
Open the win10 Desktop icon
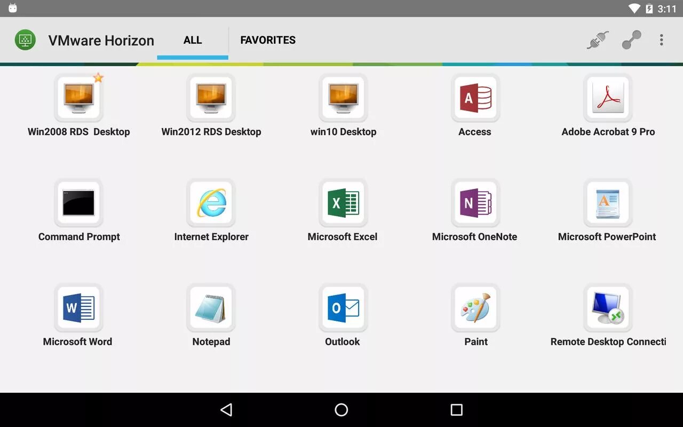pos(343,98)
